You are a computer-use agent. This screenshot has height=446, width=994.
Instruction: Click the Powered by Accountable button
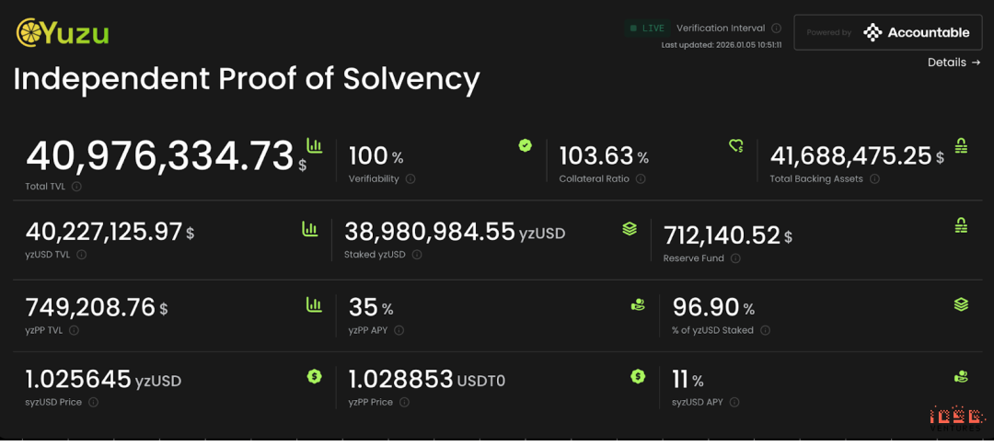[x=888, y=32]
